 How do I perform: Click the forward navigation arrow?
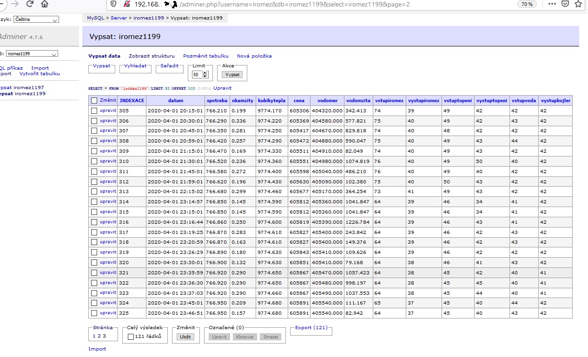pyautogui.click(x=15, y=4)
